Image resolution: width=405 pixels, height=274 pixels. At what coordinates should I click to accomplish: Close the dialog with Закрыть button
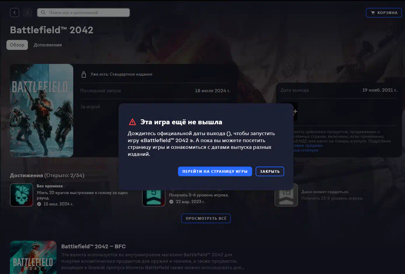coord(270,171)
